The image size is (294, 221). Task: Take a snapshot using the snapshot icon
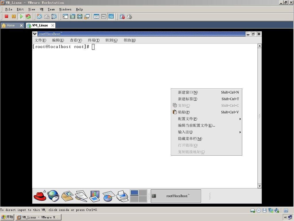[39, 16]
